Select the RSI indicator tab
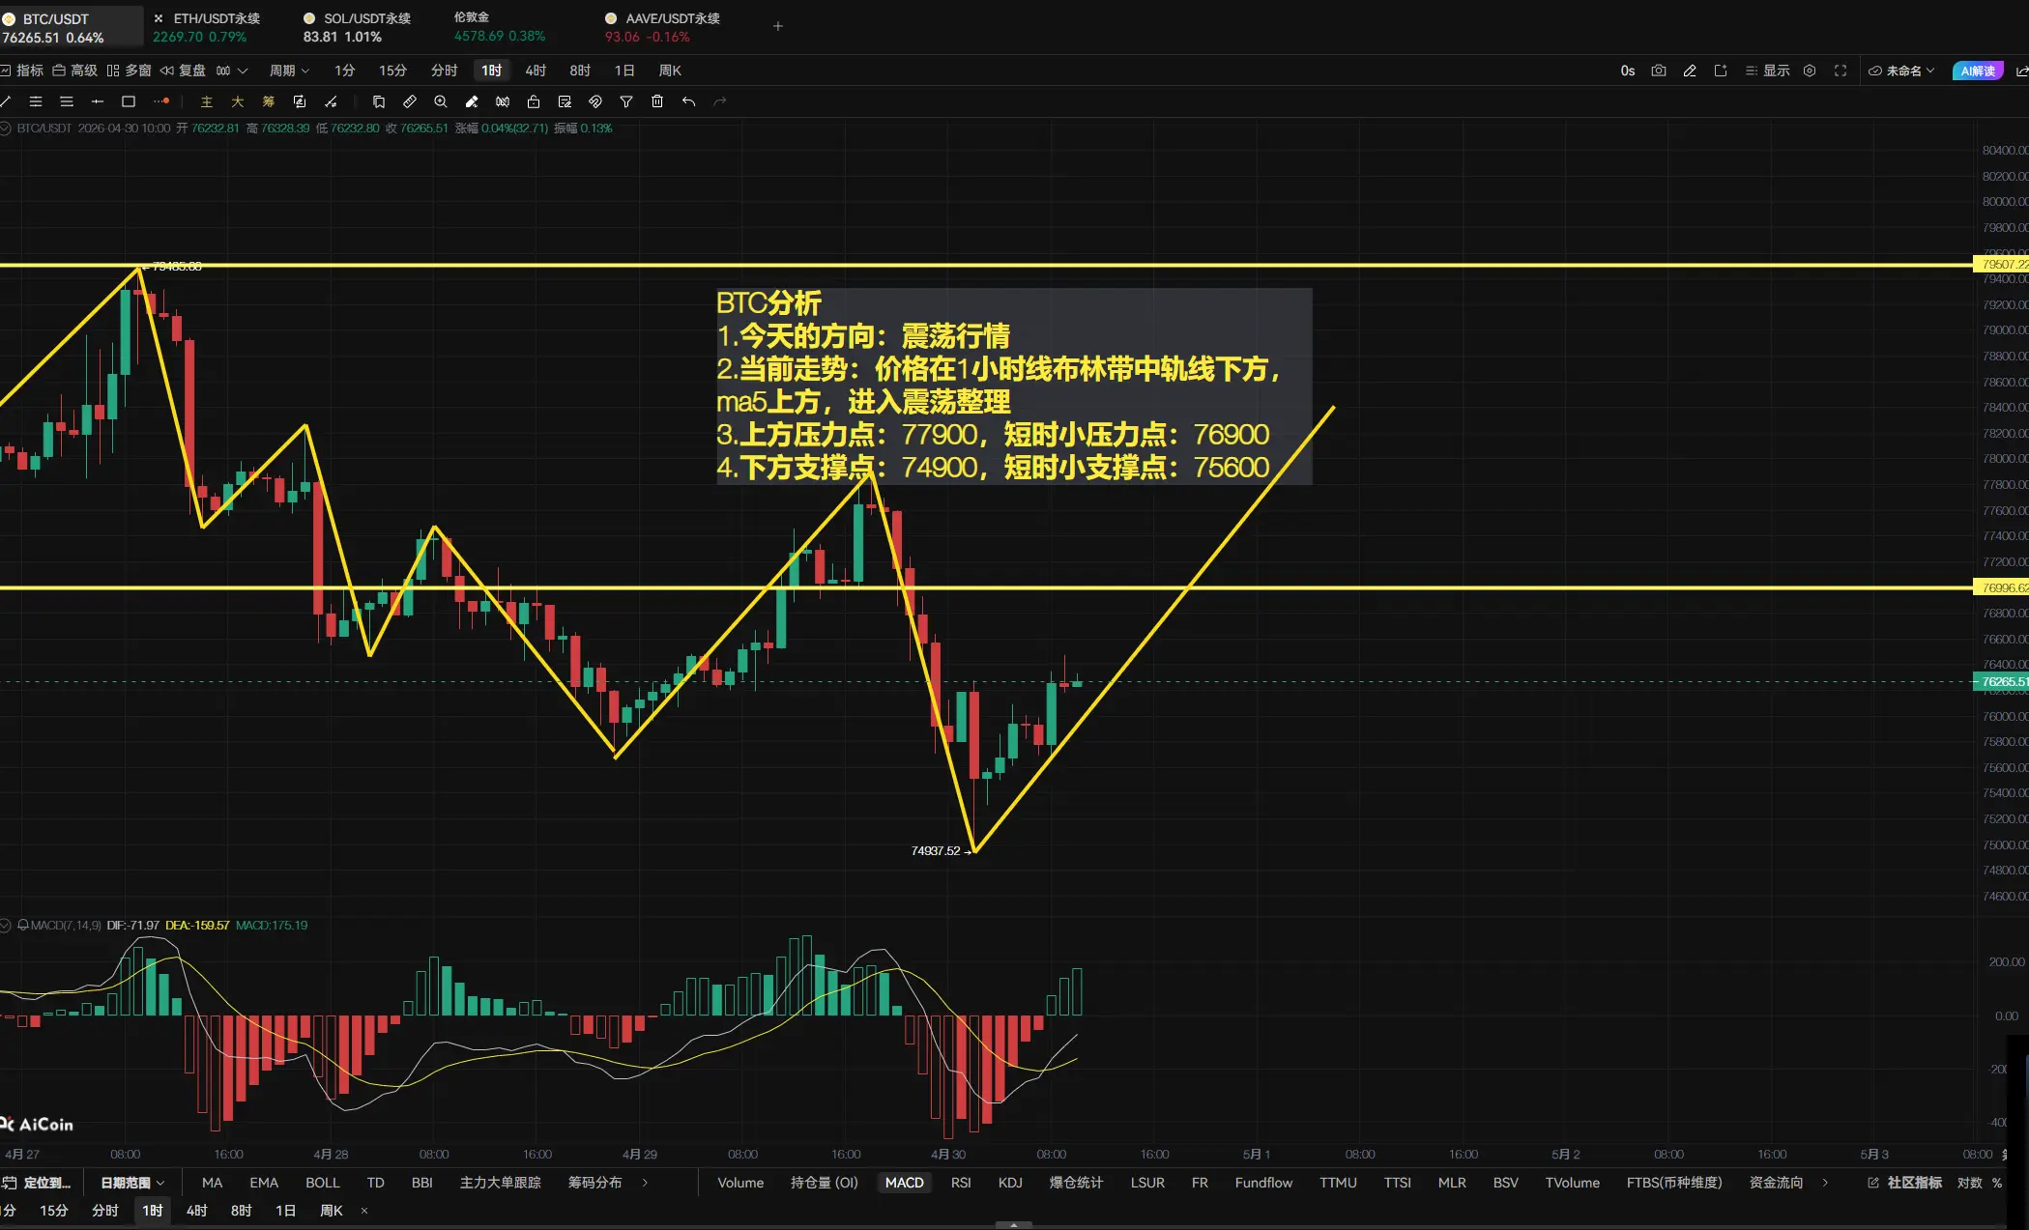This screenshot has width=2029, height=1230. pyautogui.click(x=961, y=1183)
